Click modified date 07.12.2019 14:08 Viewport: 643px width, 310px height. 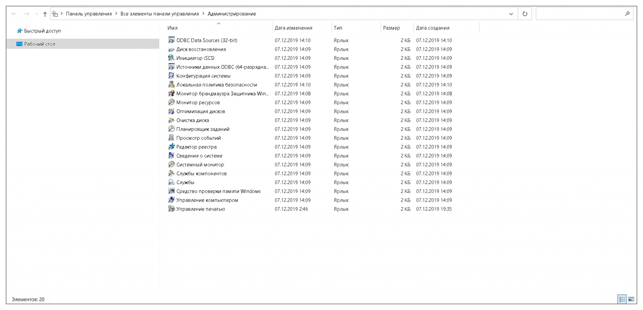[x=293, y=94]
